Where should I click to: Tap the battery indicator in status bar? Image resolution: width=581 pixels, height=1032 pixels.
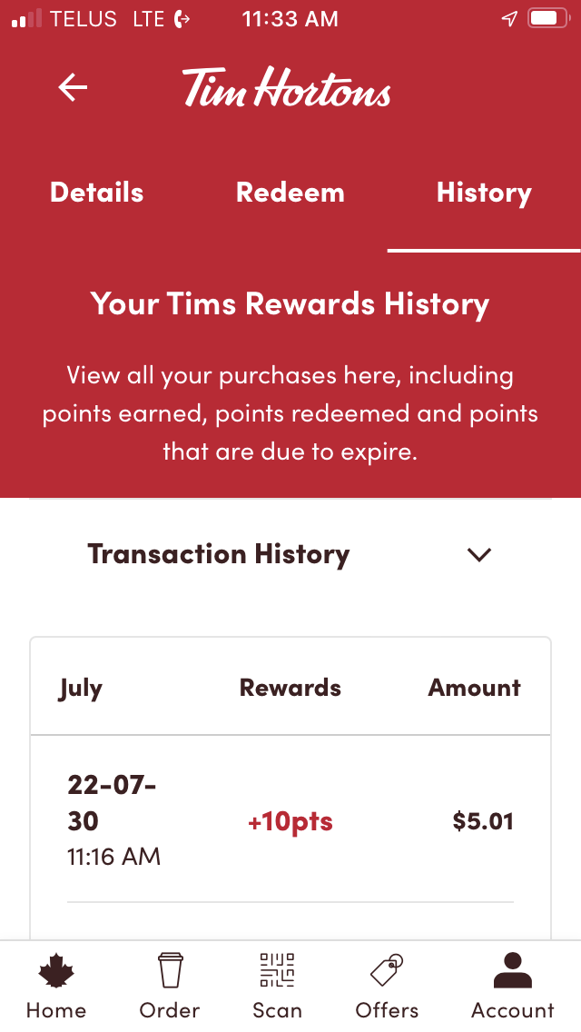click(x=547, y=19)
